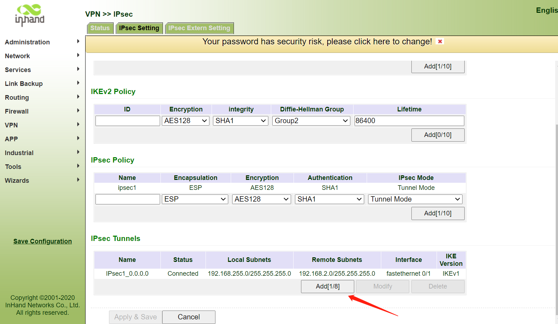Expand the APP menu arrow
The width and height of the screenshot is (558, 324).
78,138
